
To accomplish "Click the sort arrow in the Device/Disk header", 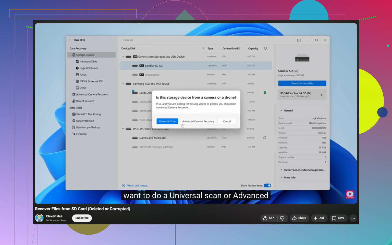I will 203,48.
